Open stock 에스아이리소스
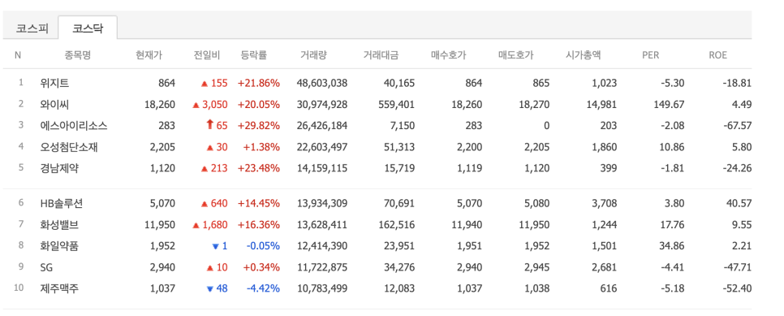Screen dimensions: 784x316 74,126
